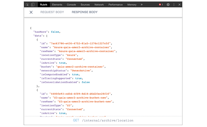Close the request details with X icon

[x=31, y=12]
